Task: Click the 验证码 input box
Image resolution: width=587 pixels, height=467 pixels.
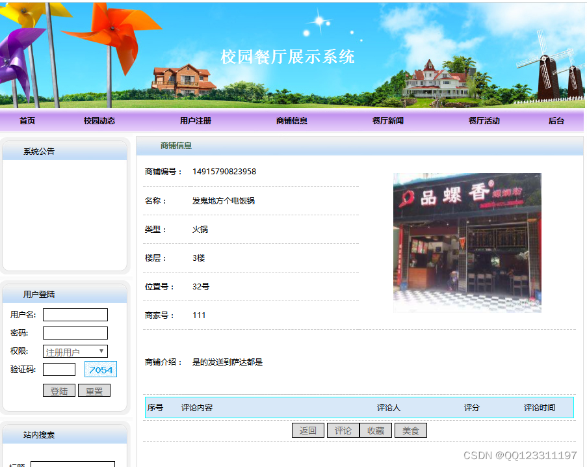Action: tap(59, 369)
